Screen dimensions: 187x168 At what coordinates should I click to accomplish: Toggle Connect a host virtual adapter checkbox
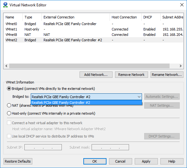tap(9, 123)
